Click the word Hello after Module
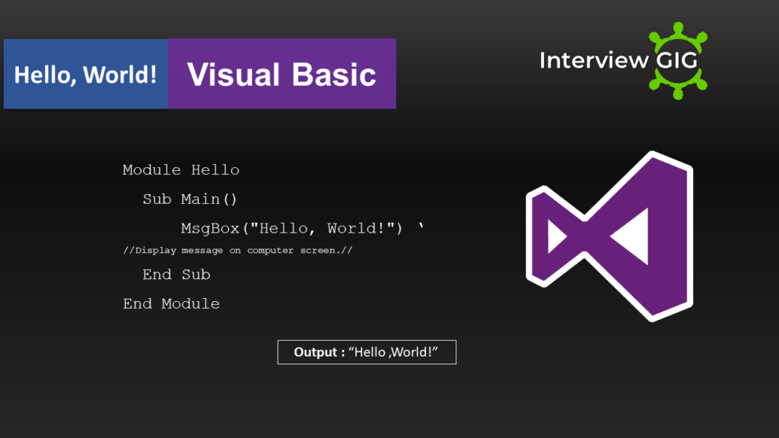 (215, 170)
